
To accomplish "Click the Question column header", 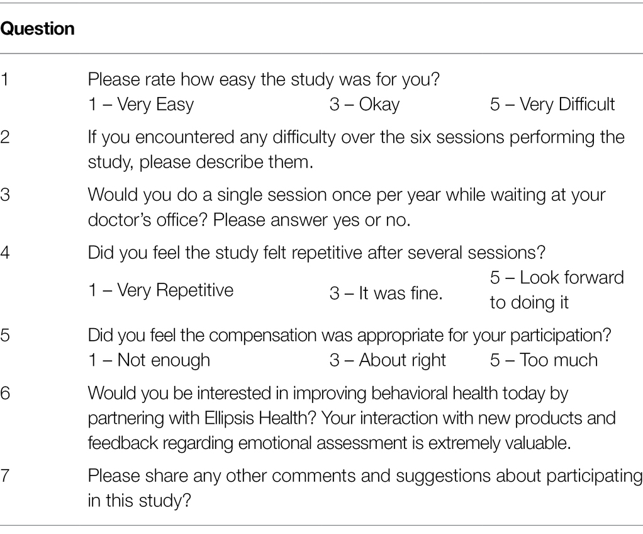I will pyautogui.click(x=37, y=29).
